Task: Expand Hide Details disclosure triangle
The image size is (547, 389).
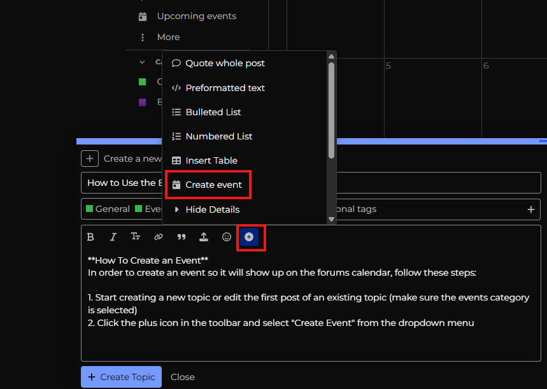Action: pos(176,209)
